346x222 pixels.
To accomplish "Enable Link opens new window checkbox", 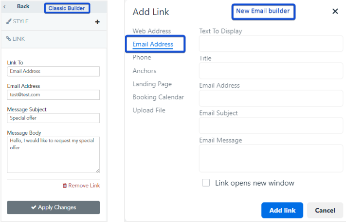I will tap(206, 183).
